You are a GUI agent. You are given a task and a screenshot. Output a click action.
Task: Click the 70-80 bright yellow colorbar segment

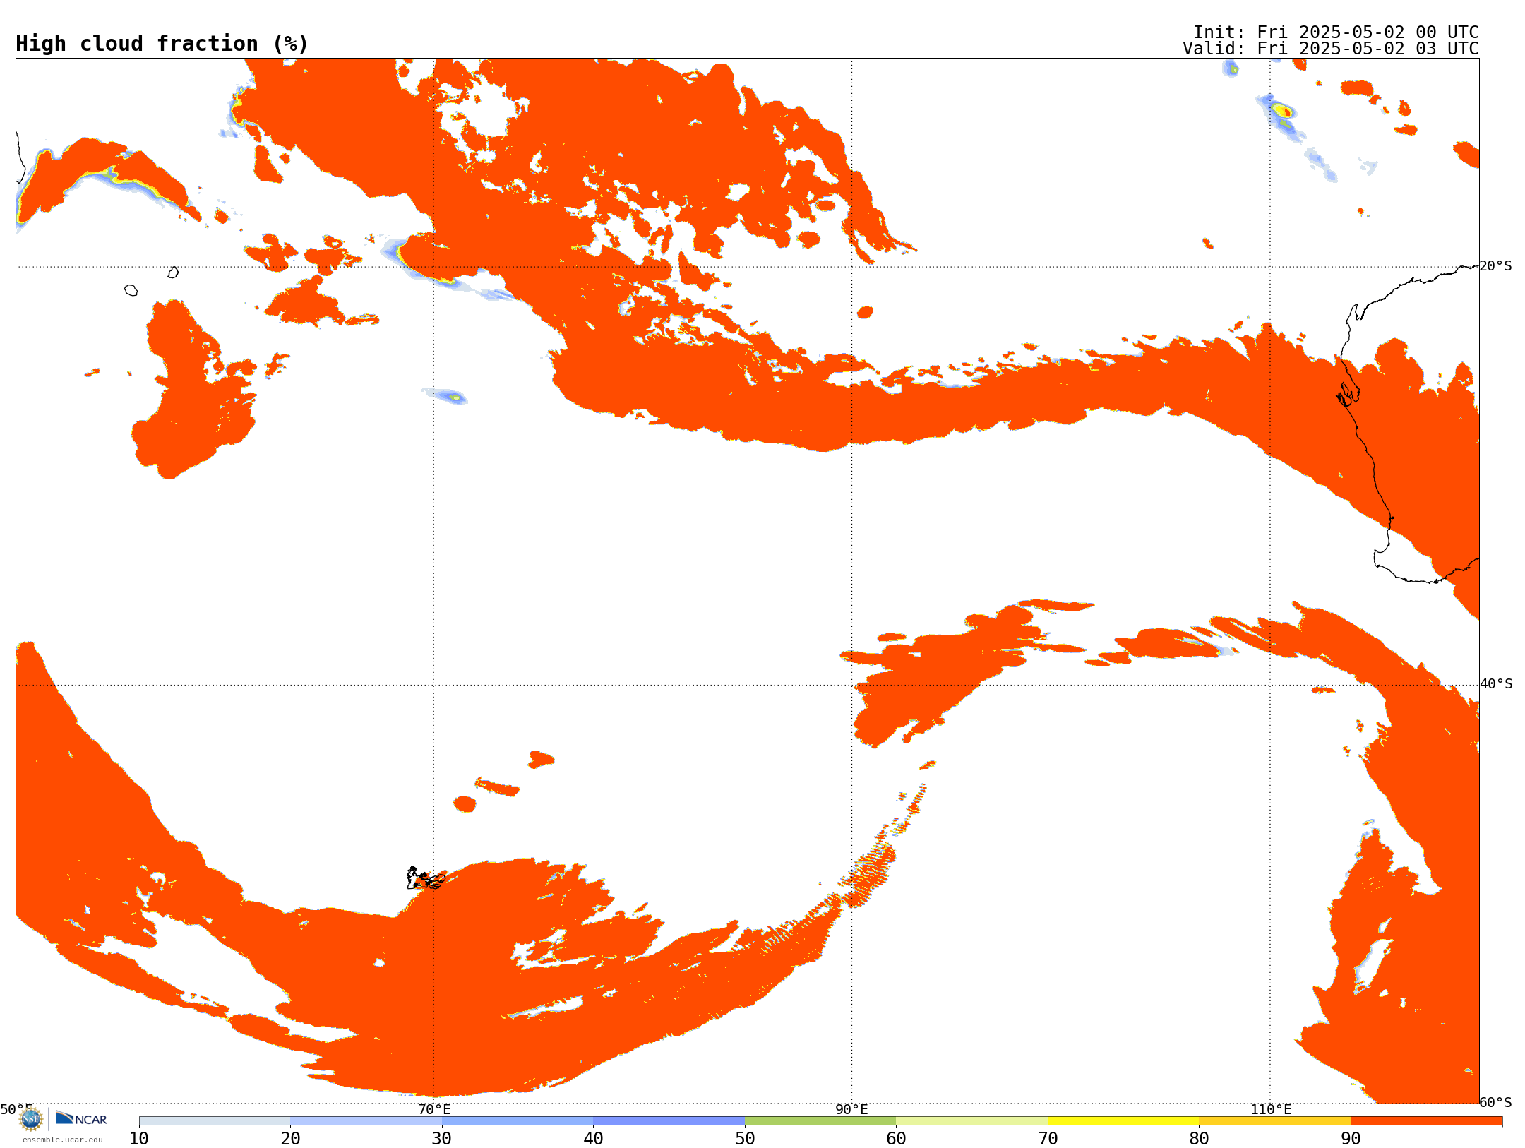click(x=1123, y=1121)
